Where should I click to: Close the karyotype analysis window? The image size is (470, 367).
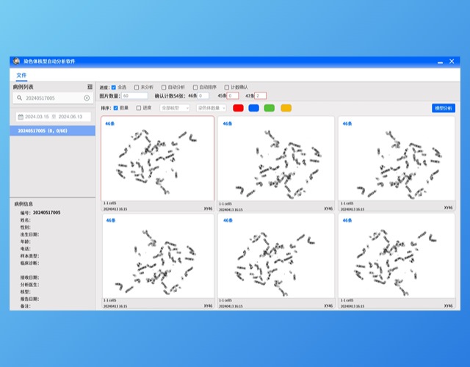click(451, 62)
